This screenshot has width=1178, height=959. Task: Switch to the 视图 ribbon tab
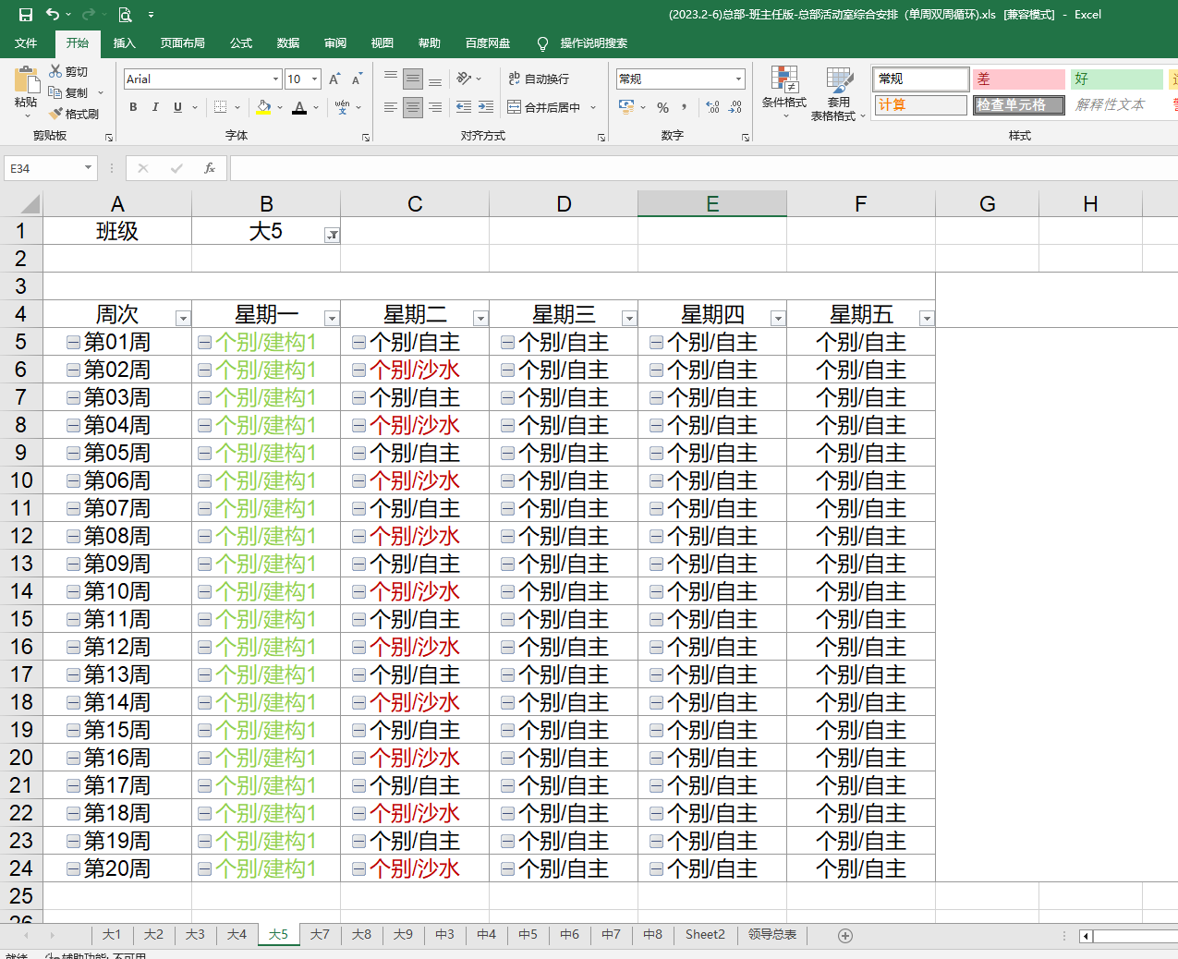pyautogui.click(x=383, y=43)
